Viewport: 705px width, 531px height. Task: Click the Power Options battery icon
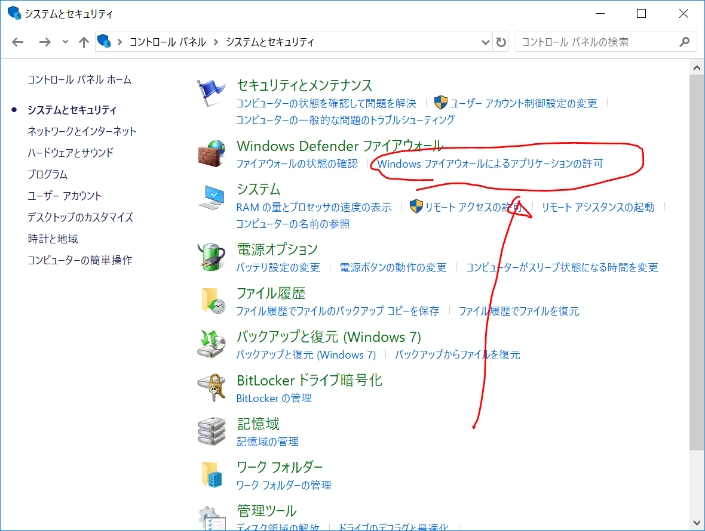point(211,257)
